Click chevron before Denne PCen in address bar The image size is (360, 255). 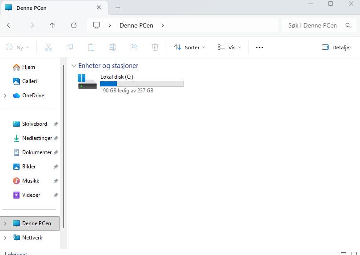110,25
